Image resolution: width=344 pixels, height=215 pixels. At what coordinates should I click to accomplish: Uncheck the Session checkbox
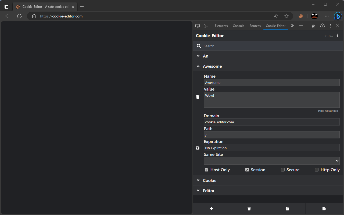point(247,170)
